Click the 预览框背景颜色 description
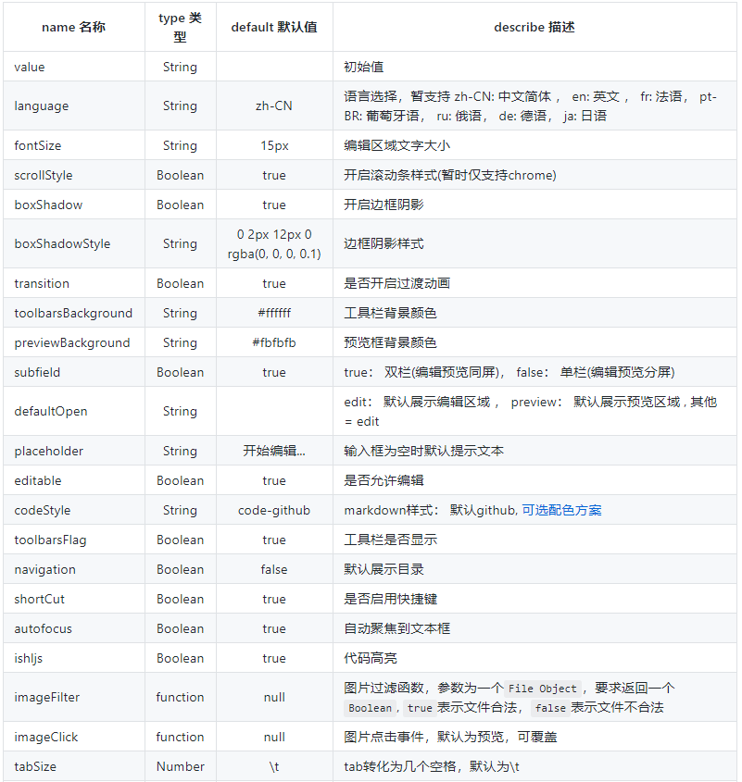Image resolution: width=742 pixels, height=782 pixels. (x=391, y=342)
